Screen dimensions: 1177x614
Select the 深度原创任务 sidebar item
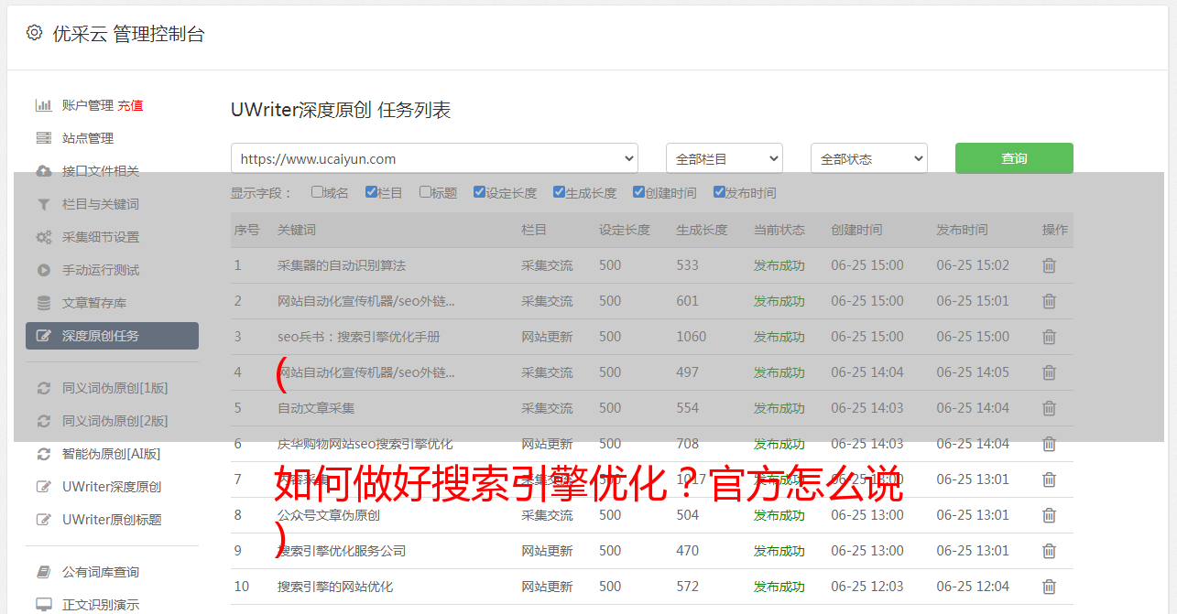pos(112,336)
